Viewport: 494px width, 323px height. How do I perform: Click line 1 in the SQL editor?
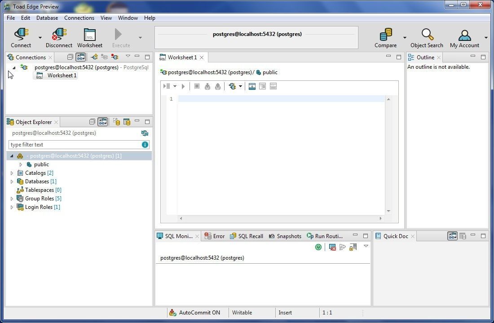tap(281, 99)
